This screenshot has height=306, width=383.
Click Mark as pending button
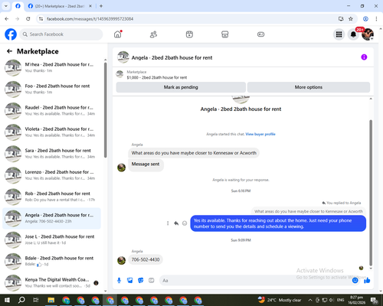pos(181,87)
